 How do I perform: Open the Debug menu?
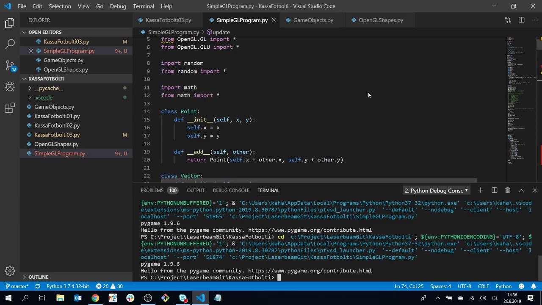click(x=118, y=6)
